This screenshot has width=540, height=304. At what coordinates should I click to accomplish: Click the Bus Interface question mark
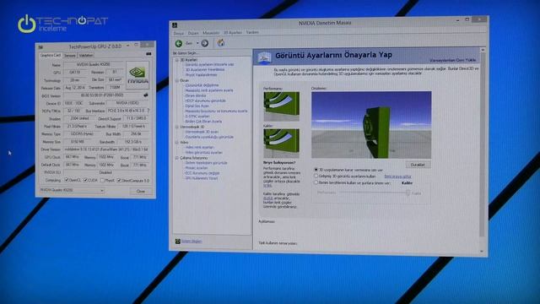148,111
